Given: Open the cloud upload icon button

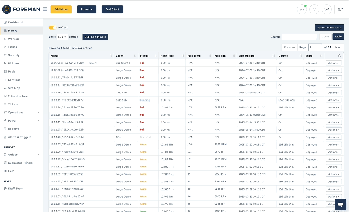Looking at the screenshot, I should click(x=302, y=10).
